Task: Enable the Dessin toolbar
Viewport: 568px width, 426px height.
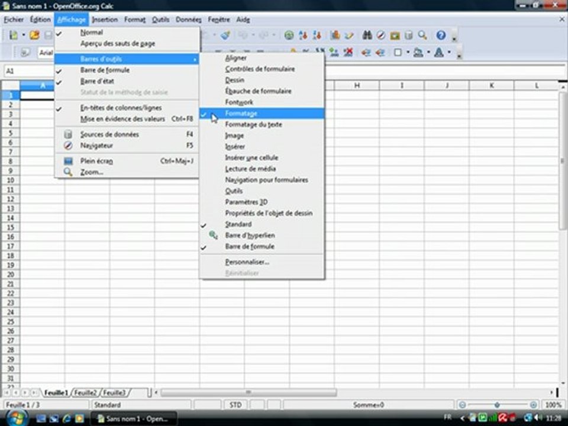Action: (x=262, y=80)
